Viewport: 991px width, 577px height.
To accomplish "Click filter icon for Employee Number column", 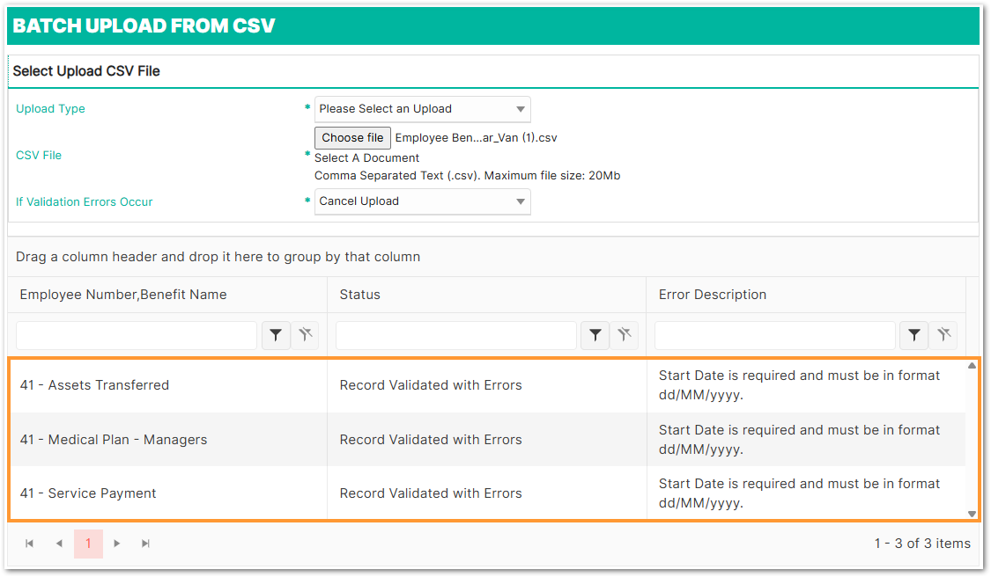I will point(276,335).
